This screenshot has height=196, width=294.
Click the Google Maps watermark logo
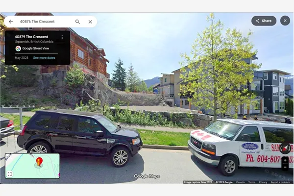click(147, 176)
